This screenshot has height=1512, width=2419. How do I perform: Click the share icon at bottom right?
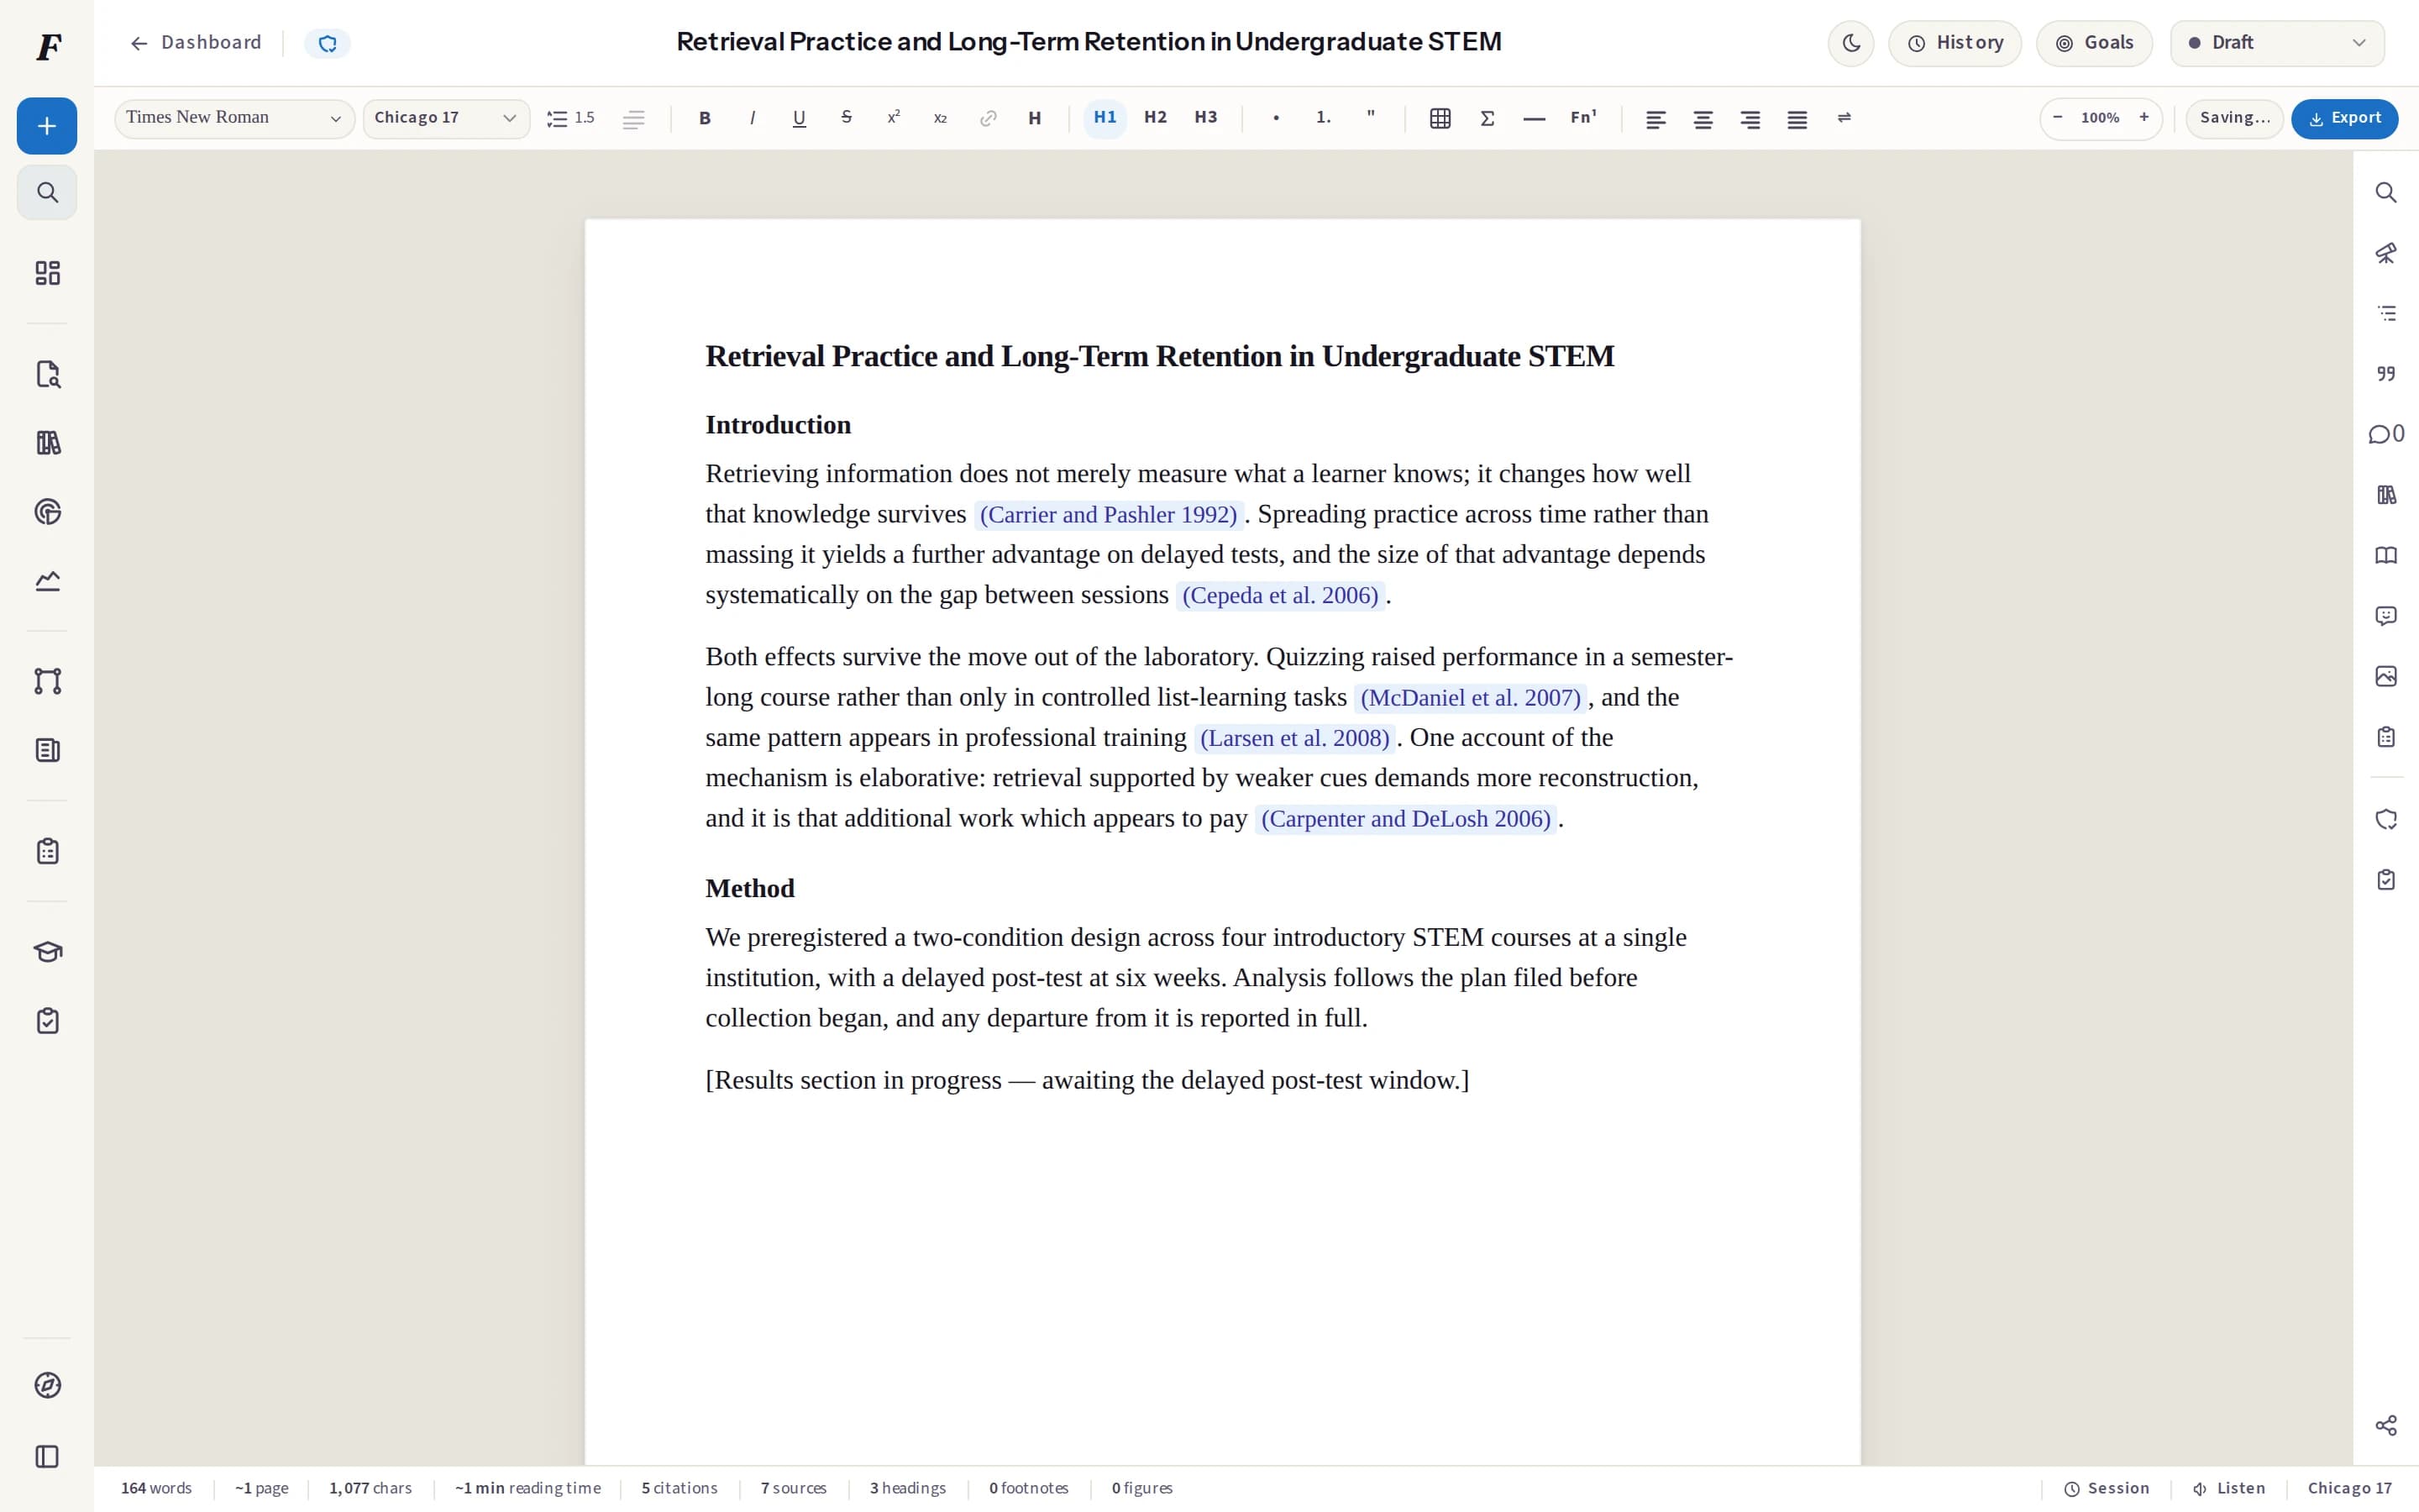2386,1425
